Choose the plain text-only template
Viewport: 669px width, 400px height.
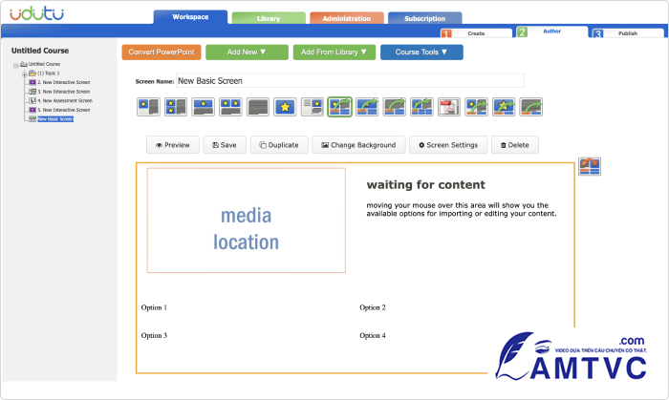(x=258, y=107)
